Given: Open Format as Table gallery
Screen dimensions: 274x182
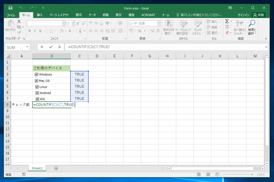Looking at the screenshot, I should pos(183,27).
